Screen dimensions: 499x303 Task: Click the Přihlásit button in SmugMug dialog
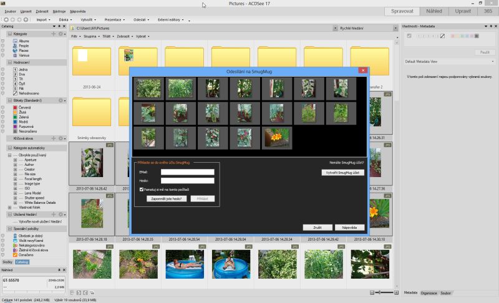[x=202, y=199]
